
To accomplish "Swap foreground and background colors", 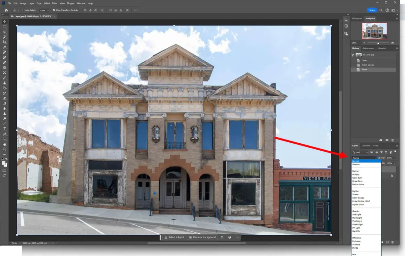I will click(6, 159).
